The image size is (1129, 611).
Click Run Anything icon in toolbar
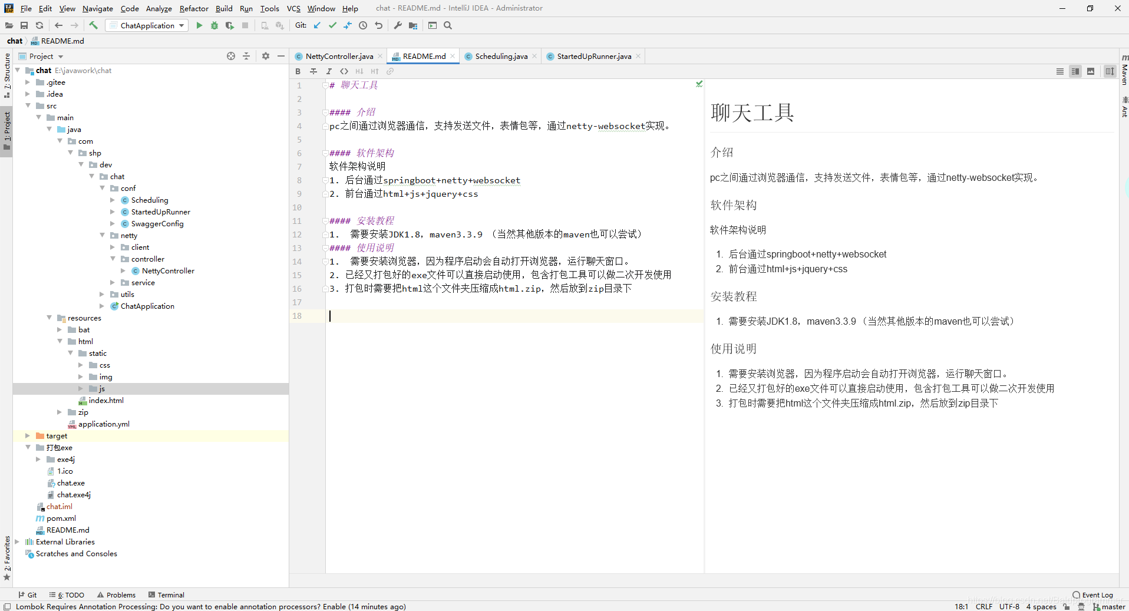pyautogui.click(x=433, y=25)
